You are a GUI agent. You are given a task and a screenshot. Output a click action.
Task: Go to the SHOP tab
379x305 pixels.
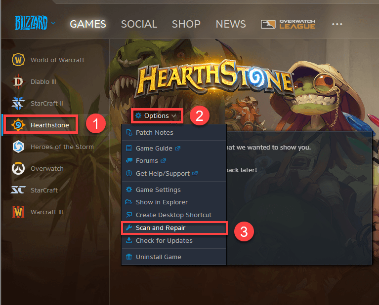186,24
